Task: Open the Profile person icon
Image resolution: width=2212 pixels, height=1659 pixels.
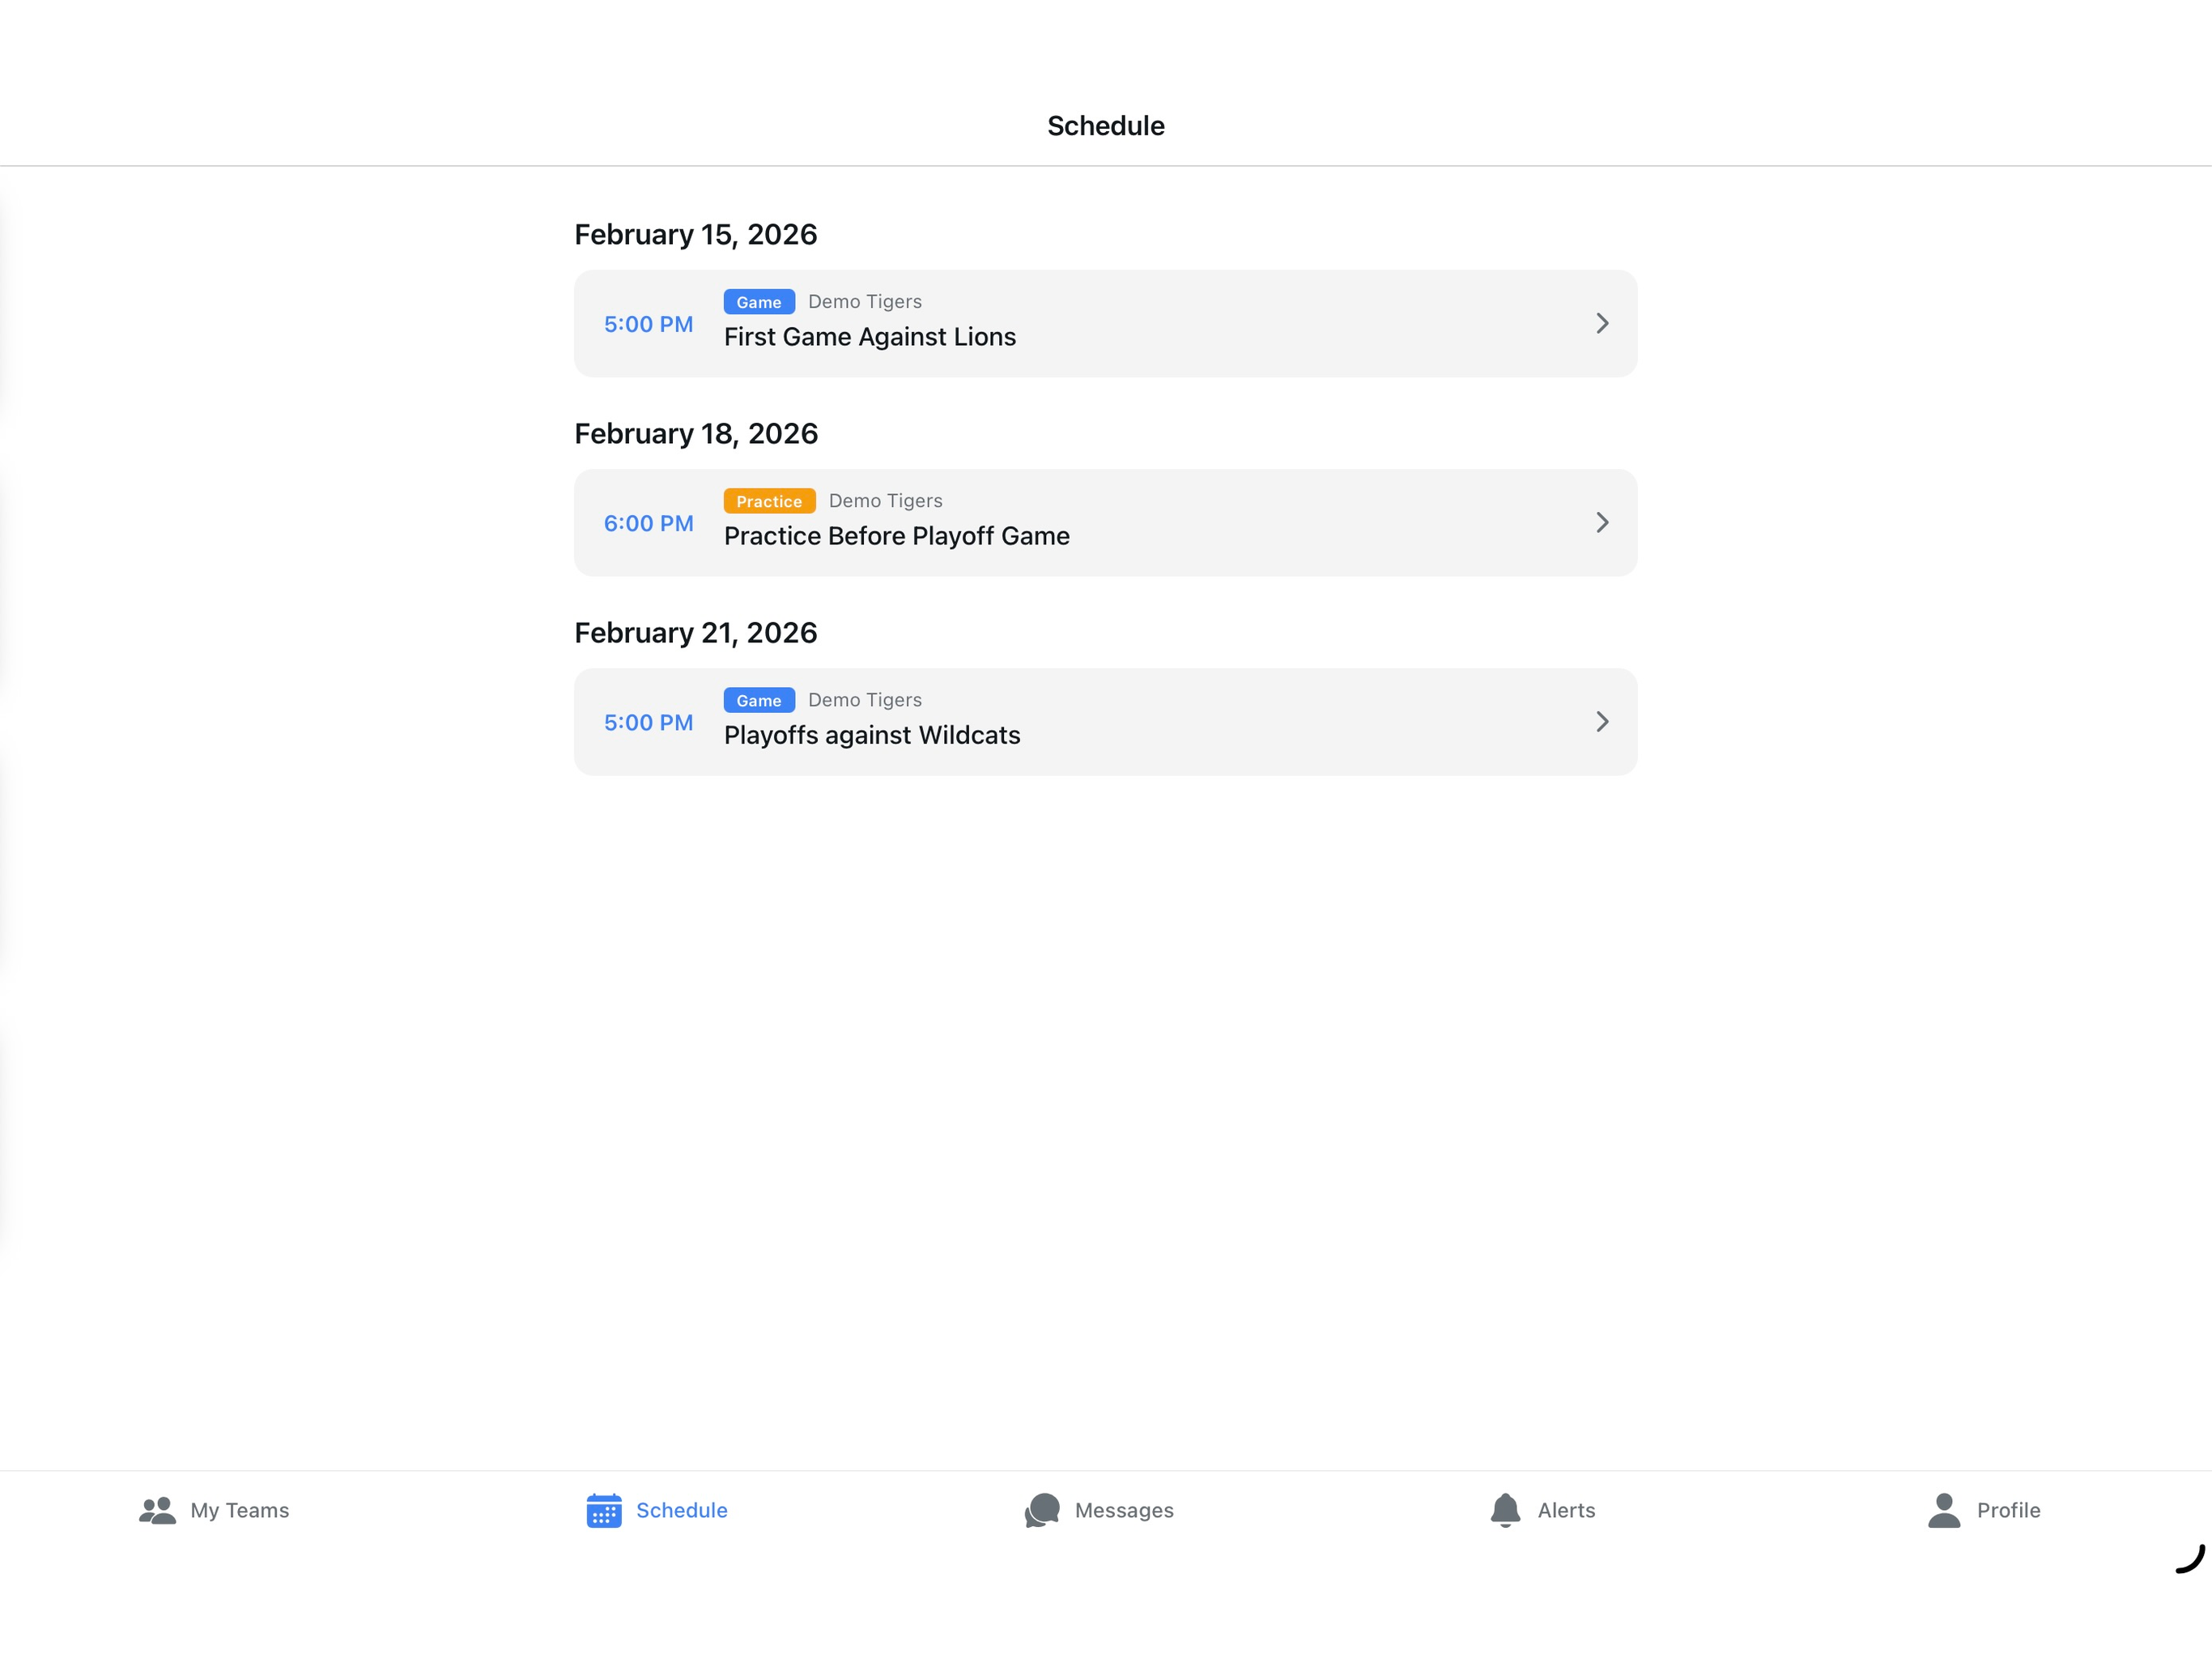Action: [x=1944, y=1510]
